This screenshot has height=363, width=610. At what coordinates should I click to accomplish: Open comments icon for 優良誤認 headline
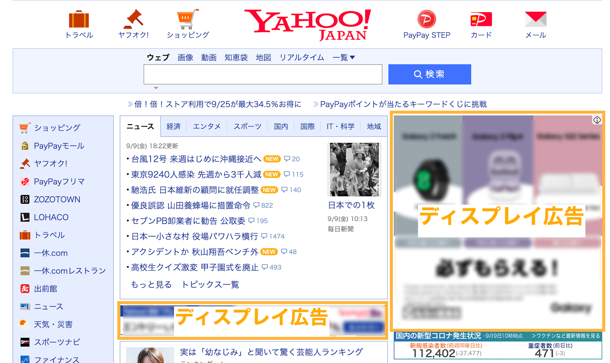coord(256,205)
